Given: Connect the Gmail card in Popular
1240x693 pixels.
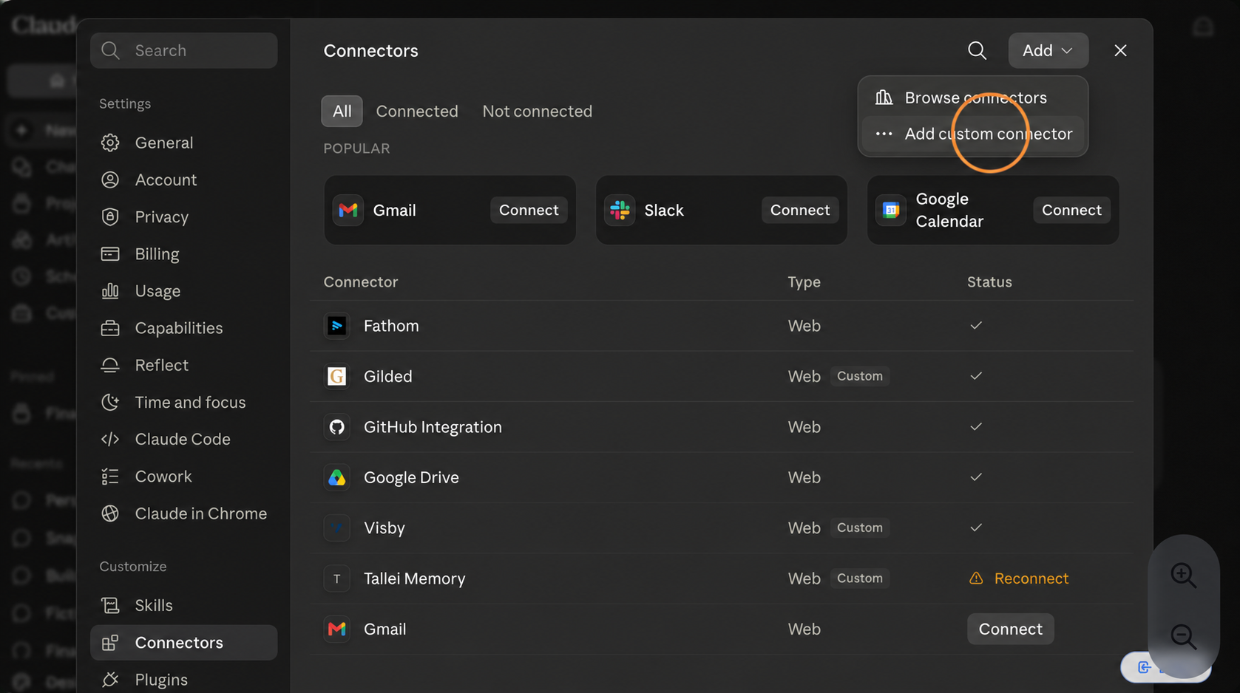Looking at the screenshot, I should [529, 210].
